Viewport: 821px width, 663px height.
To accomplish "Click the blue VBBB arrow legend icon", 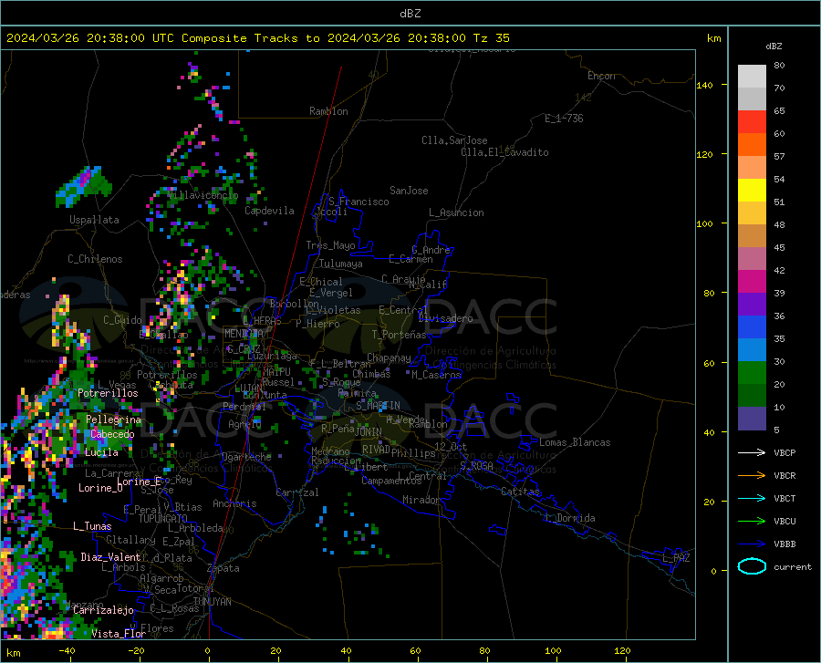I will coord(752,544).
